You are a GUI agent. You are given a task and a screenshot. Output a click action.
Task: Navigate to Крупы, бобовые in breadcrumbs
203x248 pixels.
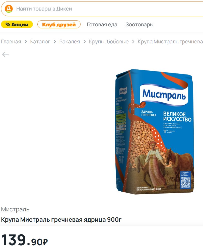109,42
